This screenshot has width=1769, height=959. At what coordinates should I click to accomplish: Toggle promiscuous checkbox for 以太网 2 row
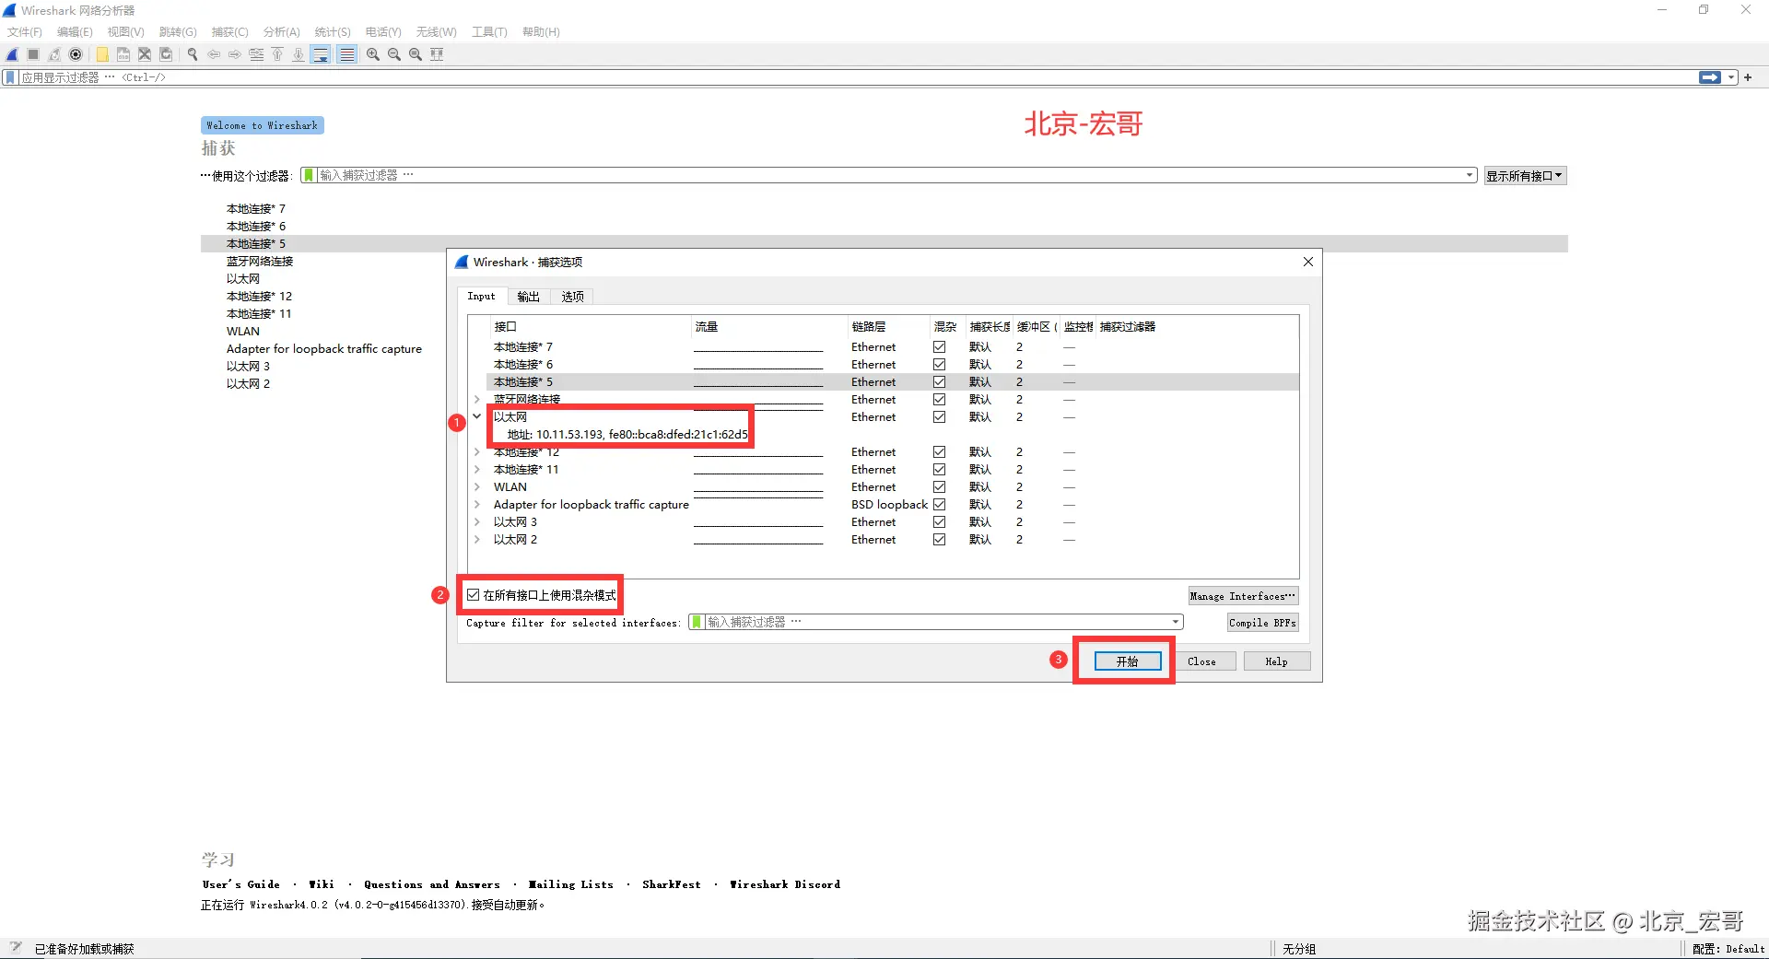coord(939,540)
